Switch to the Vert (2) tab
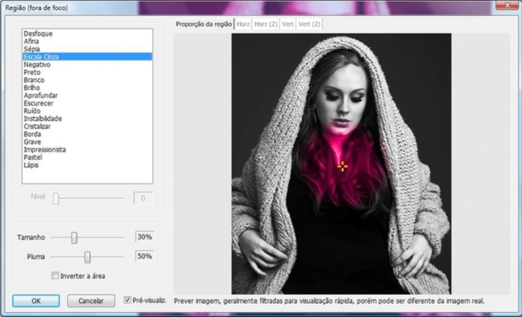 pyautogui.click(x=309, y=24)
